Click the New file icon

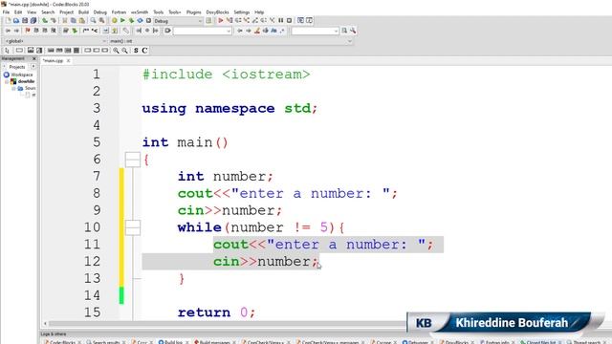(x=8, y=21)
